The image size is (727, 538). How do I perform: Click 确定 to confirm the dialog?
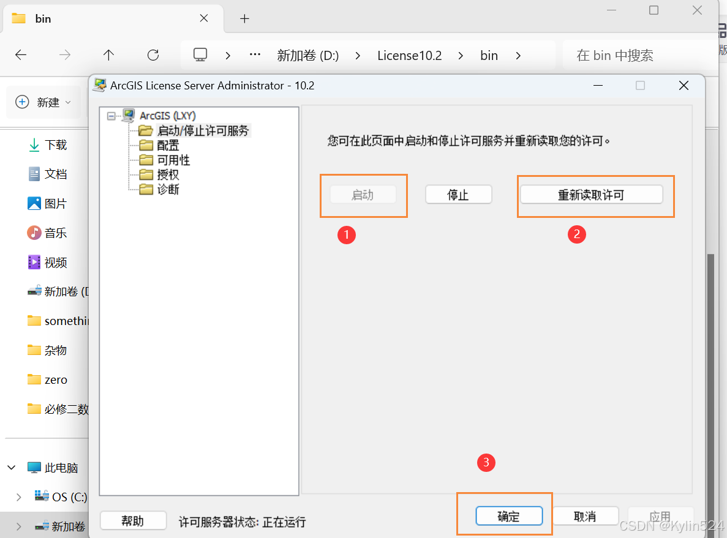(x=508, y=516)
